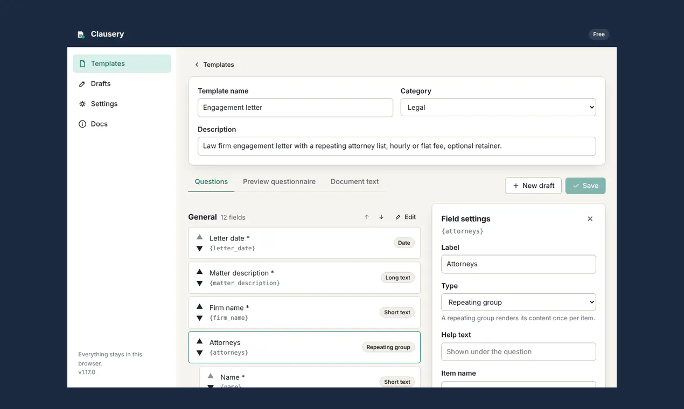
Task: Move Matter description field up
Action: pyautogui.click(x=199, y=272)
